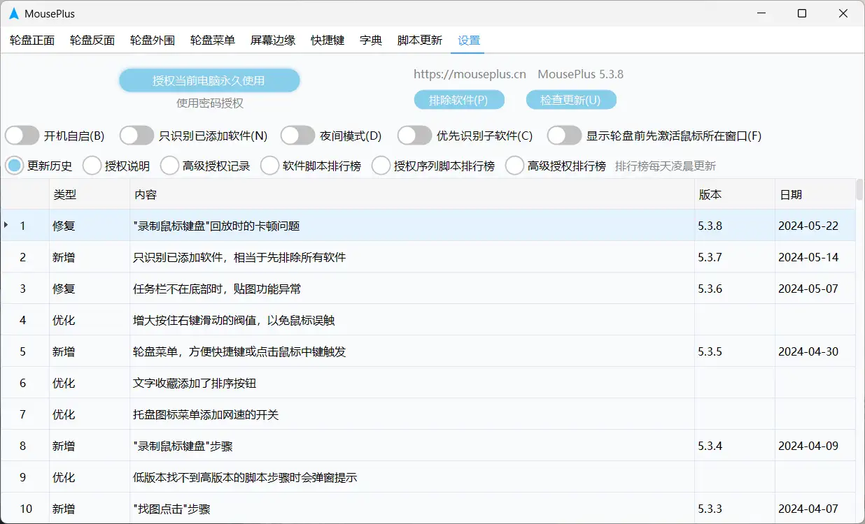Click date cell 2024-05-22

coord(815,226)
